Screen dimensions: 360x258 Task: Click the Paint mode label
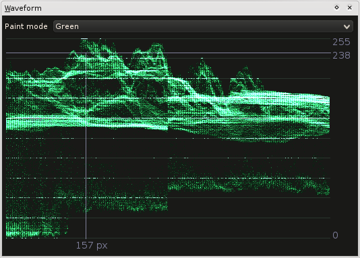(26, 26)
